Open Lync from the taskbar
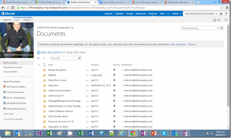Screen dimensions: 231x138 [x=175, y=133]
